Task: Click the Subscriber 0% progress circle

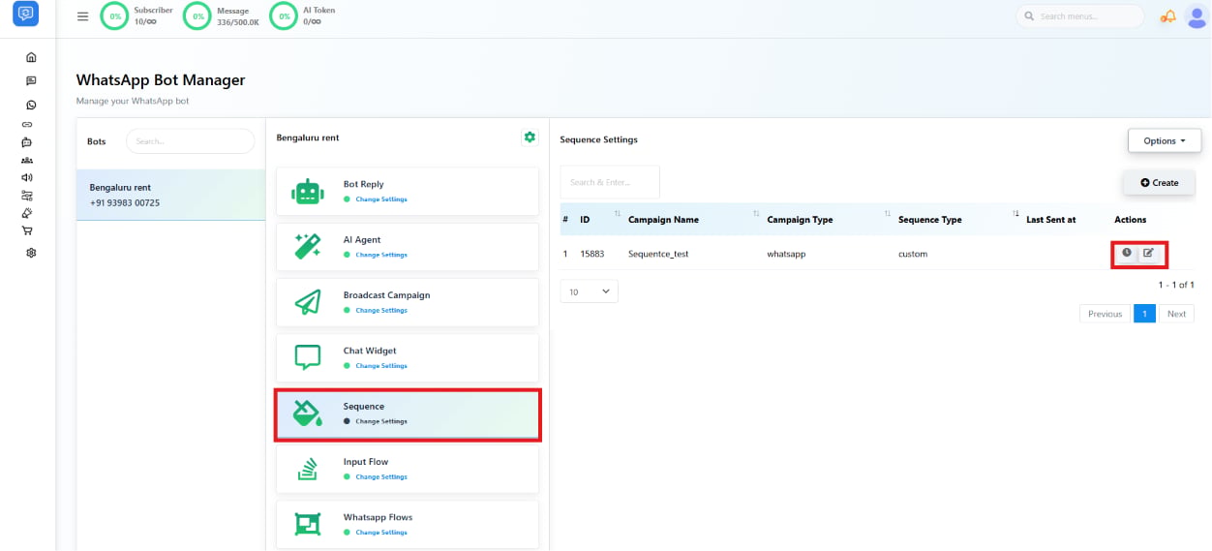Action: pos(115,16)
